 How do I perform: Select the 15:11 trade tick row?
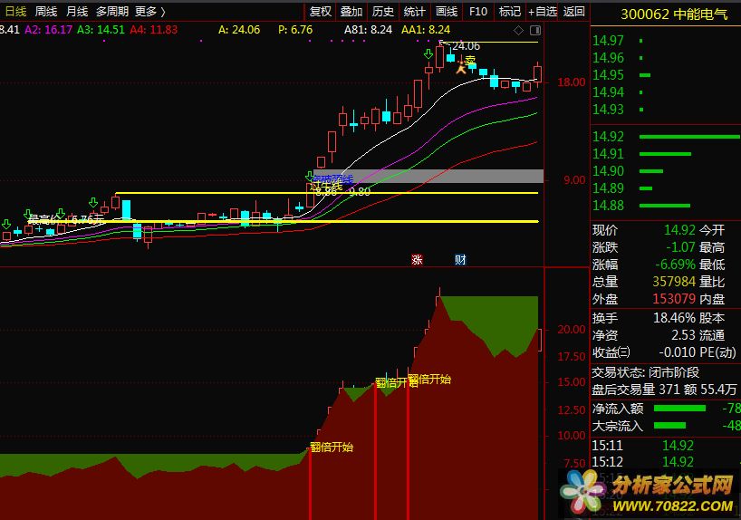click(666, 446)
